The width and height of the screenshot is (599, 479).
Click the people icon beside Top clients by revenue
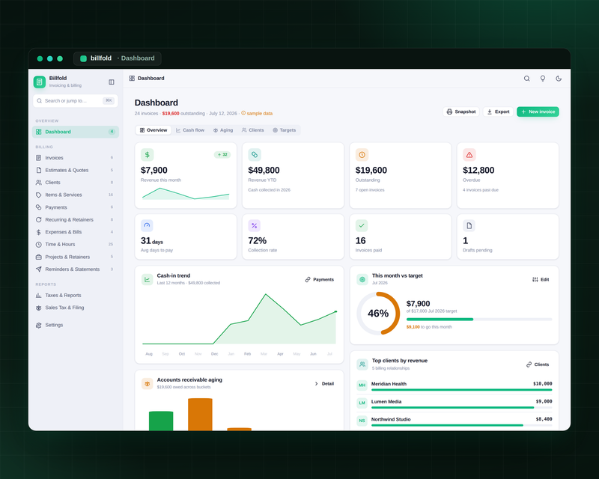click(x=362, y=364)
